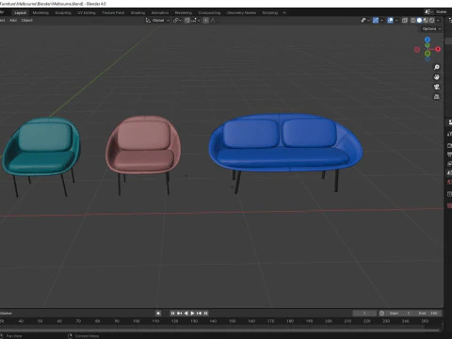Click the red X axis gizmo ball

[438, 49]
